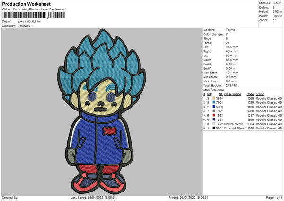Click the royal blue swatch for stitch 5009
The width and height of the screenshot is (284, 201).
tap(213, 107)
